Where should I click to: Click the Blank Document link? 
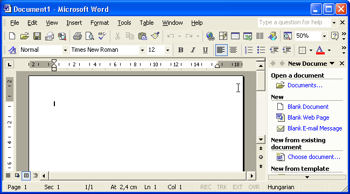[308, 107]
